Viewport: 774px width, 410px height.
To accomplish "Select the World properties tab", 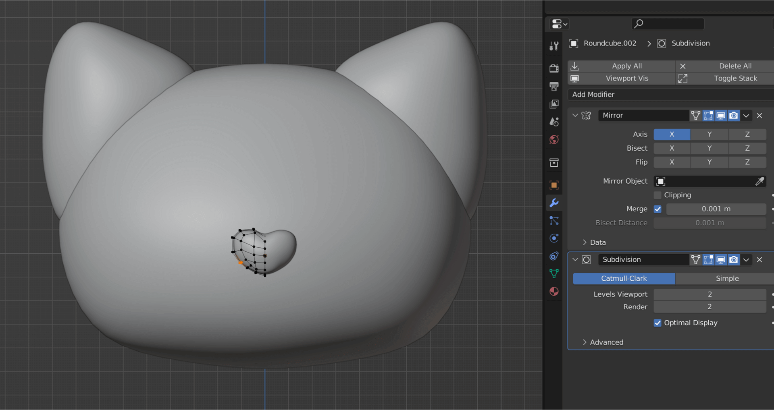I will point(554,140).
